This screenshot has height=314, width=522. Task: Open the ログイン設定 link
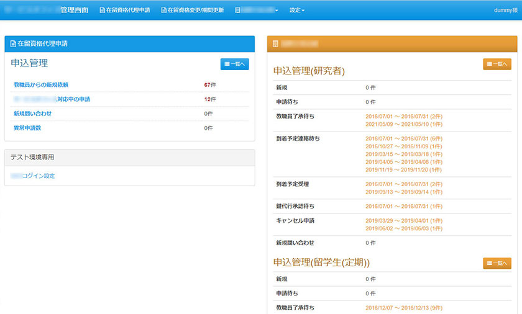[38, 176]
